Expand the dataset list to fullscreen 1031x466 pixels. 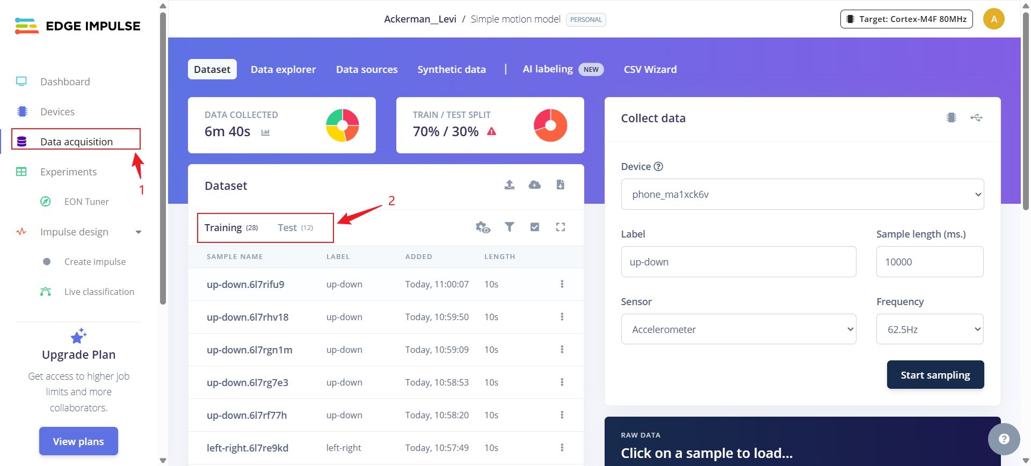click(x=561, y=227)
